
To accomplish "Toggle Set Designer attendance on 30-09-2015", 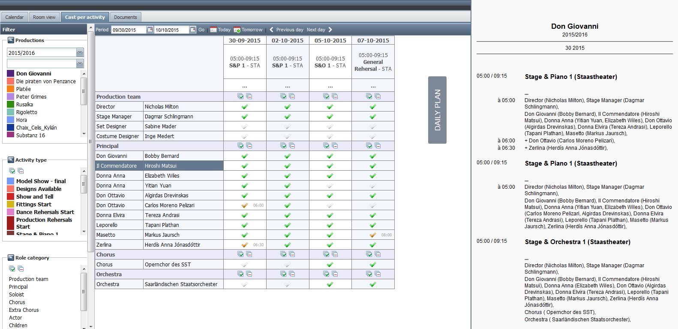I will click(244, 127).
